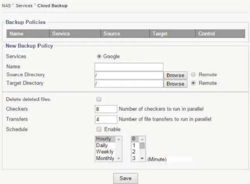Viewport: 250px width, 184px height.
Task: Click the Checkers label
Action: [17, 109]
